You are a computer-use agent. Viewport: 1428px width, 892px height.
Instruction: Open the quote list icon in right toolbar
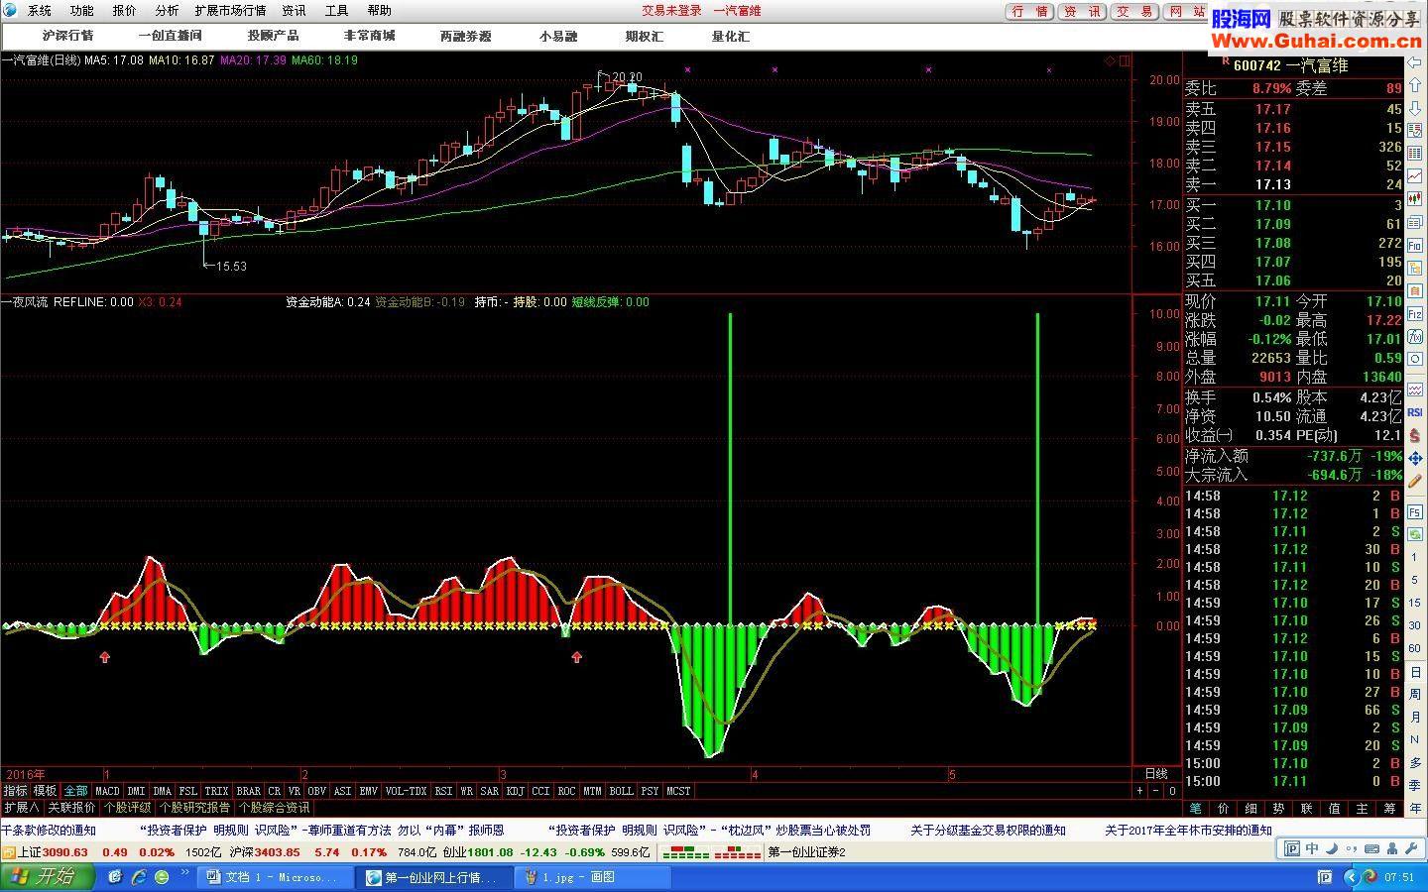(x=1415, y=129)
